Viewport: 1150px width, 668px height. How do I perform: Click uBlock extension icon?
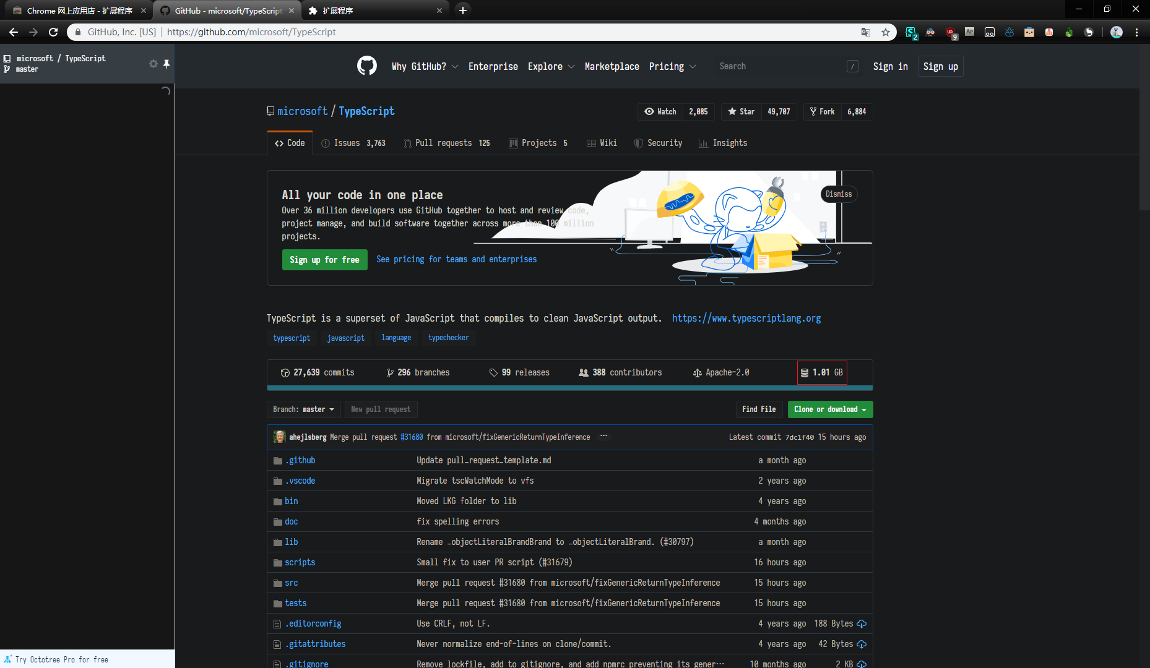[950, 32]
